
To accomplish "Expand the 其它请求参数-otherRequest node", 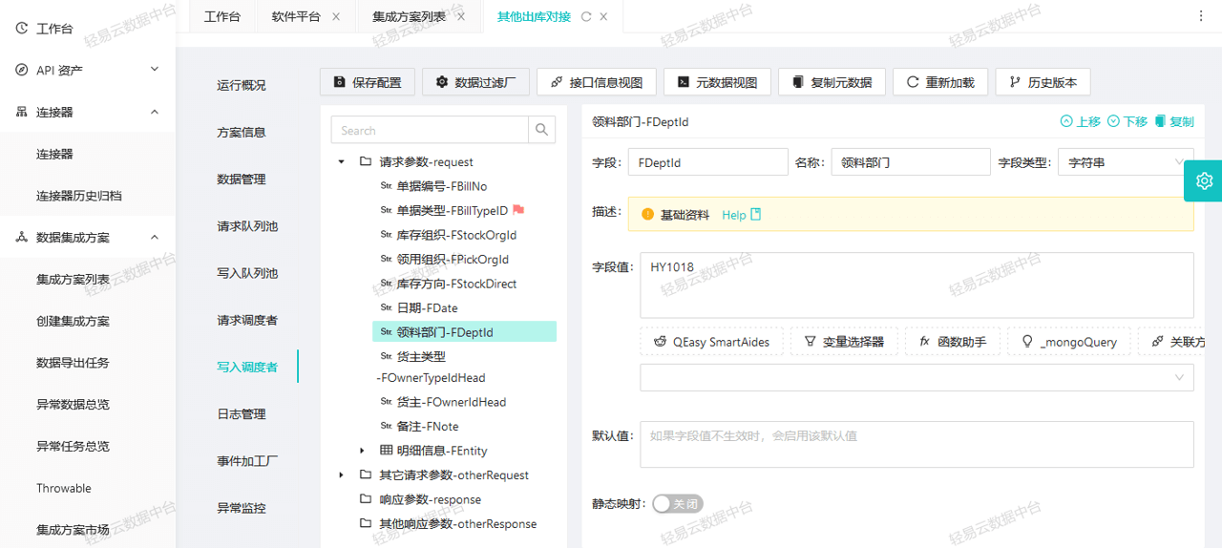I will 341,474.
